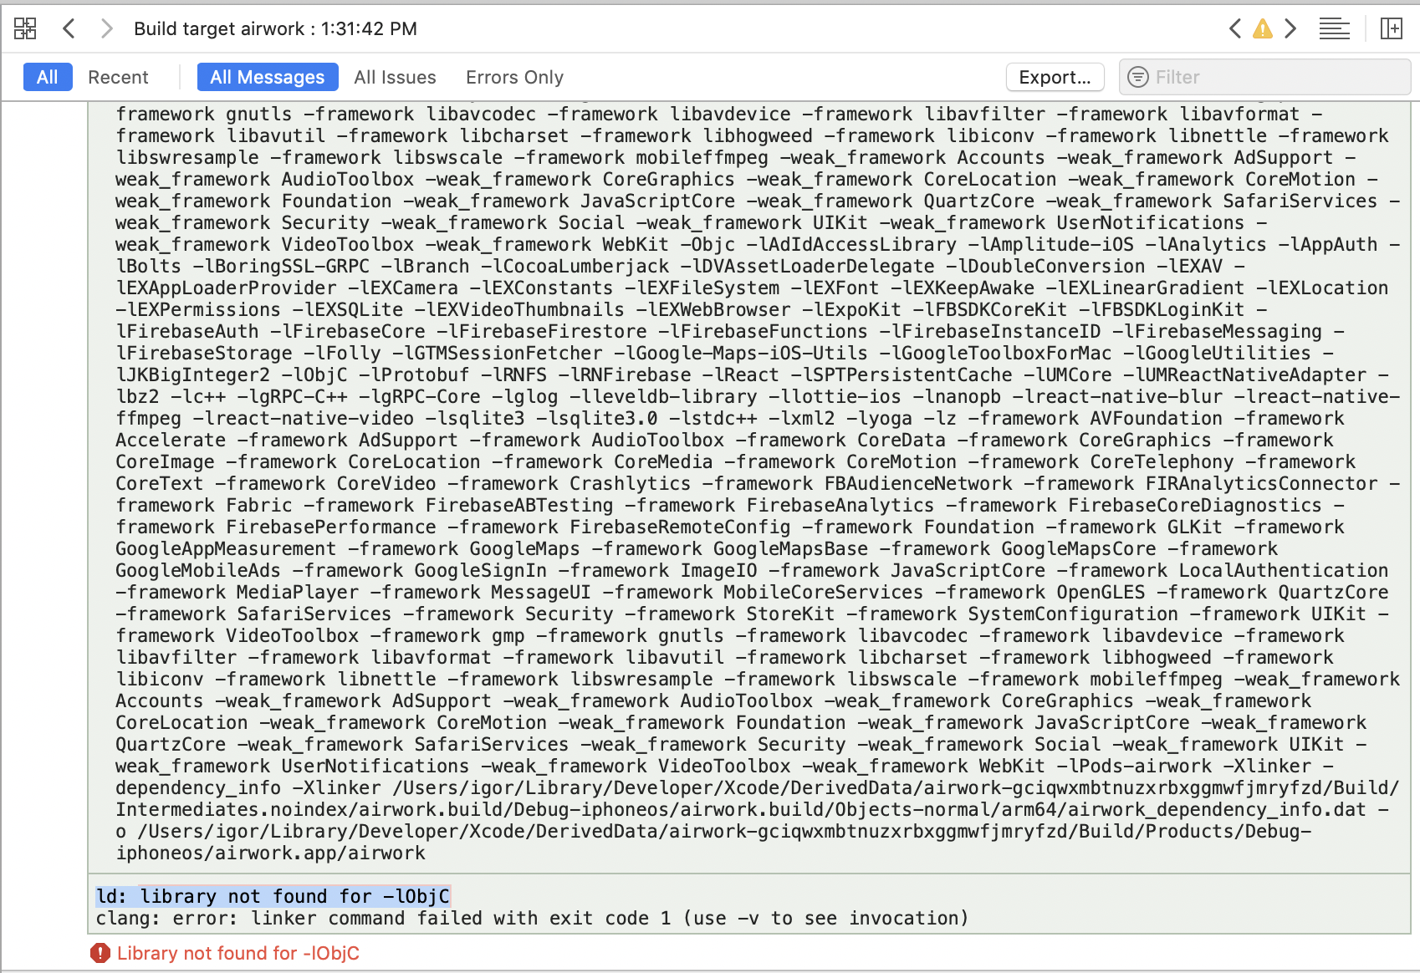Switch to the All Issues tab
The image size is (1420, 973).
pos(395,77)
